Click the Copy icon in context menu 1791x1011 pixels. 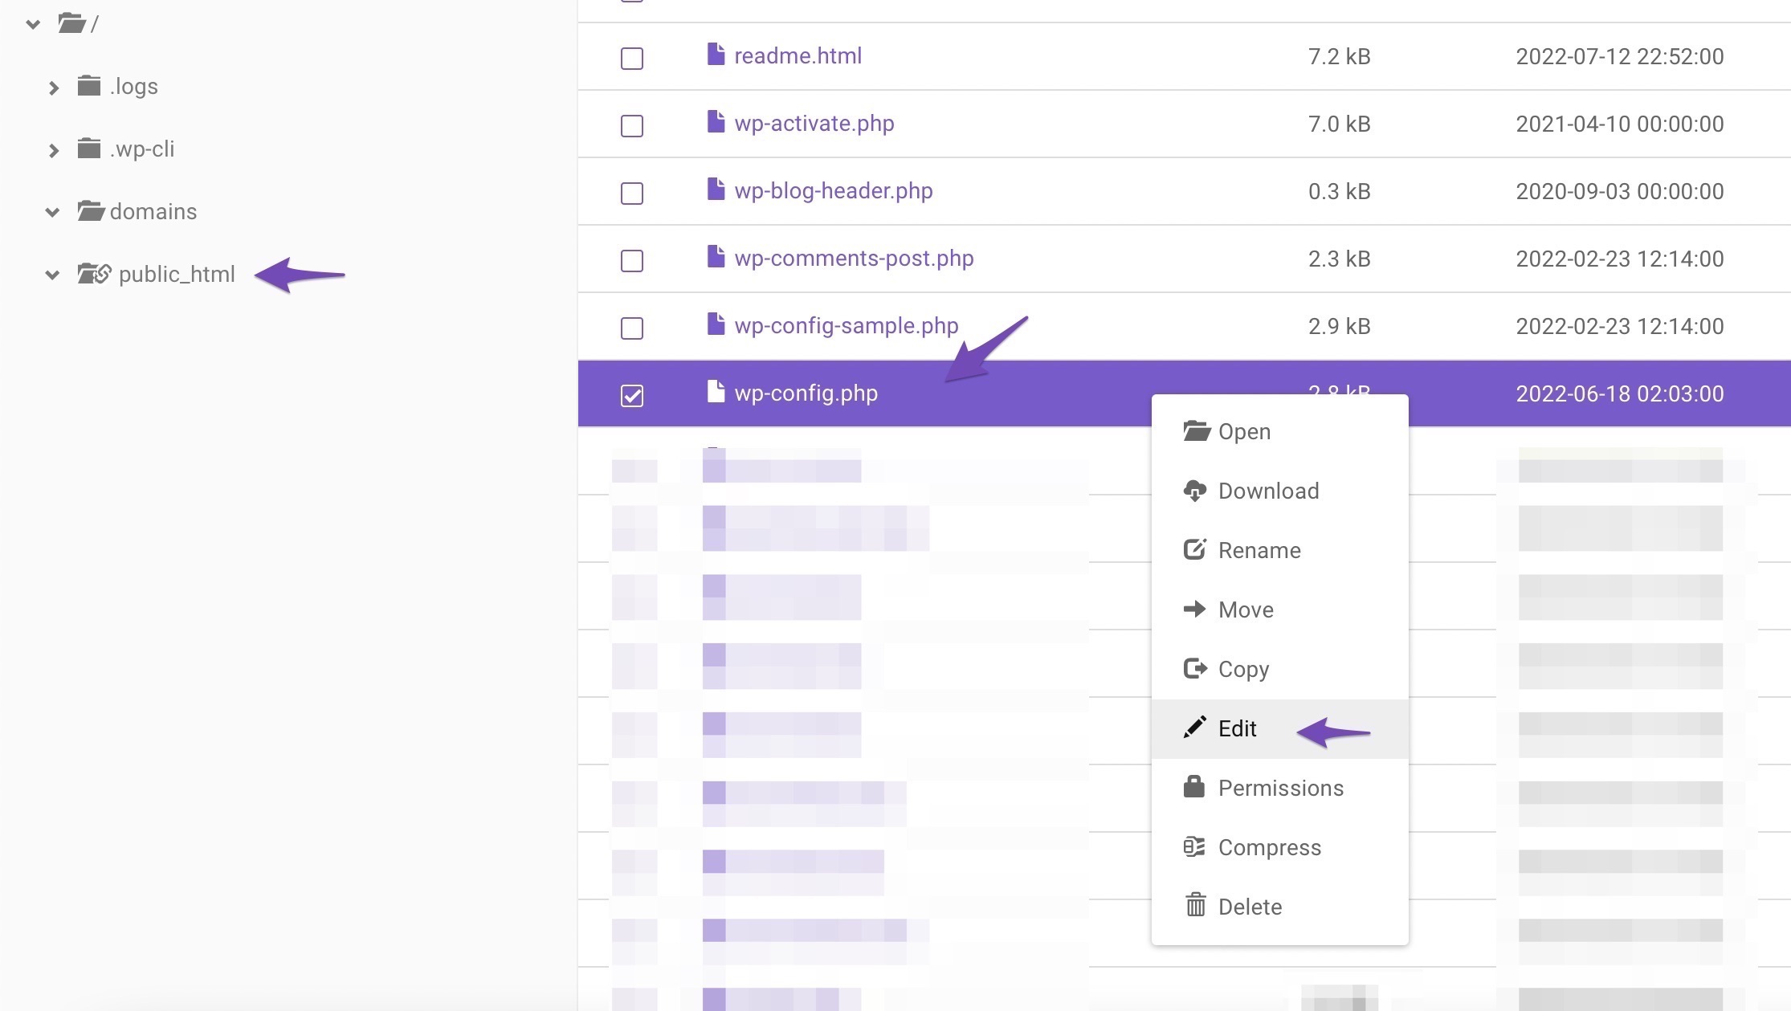1193,668
